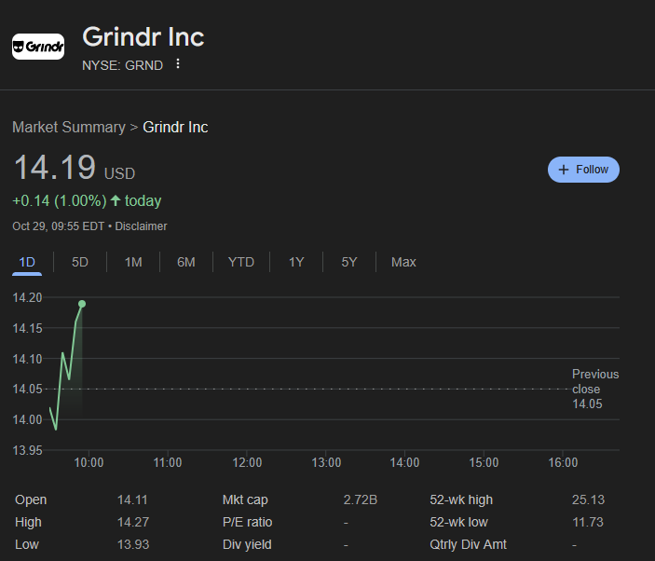Click the High value 14.27
This screenshot has width=655, height=561.
tap(133, 522)
